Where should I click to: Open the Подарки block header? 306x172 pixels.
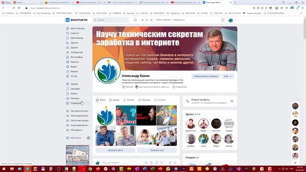(x=192, y=157)
